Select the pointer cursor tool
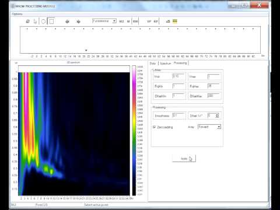The image size is (280, 210). point(35,22)
